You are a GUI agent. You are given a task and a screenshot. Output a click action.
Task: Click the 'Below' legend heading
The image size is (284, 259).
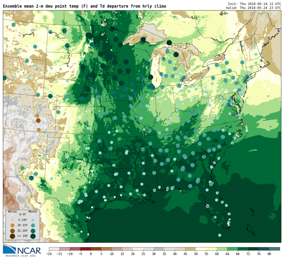13,212
